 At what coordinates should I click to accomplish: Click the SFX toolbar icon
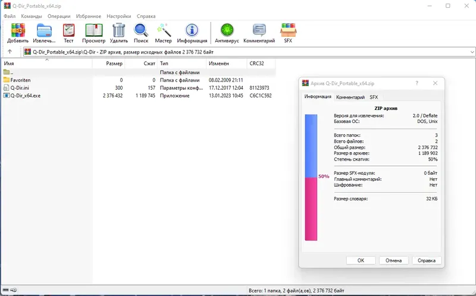click(x=288, y=30)
